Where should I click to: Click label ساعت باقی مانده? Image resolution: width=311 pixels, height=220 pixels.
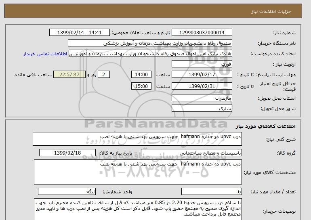pos(33,75)
